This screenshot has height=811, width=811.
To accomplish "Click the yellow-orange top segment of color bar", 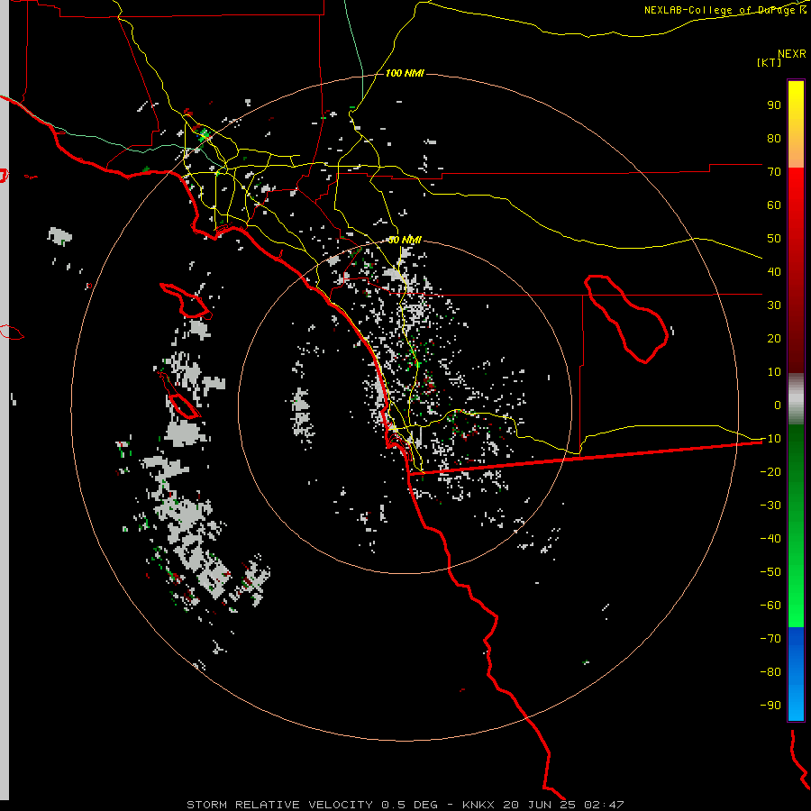I will click(x=796, y=124).
